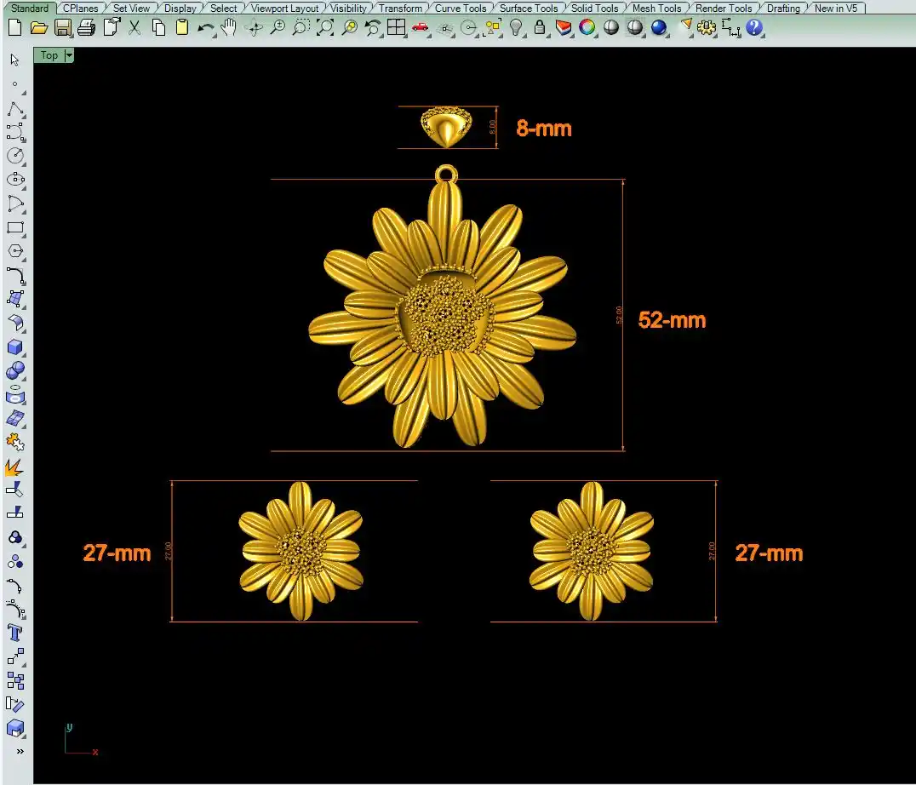Viewport: 916px width, 785px height.
Task: Click the Zoom Extents icon
Action: tap(325, 27)
